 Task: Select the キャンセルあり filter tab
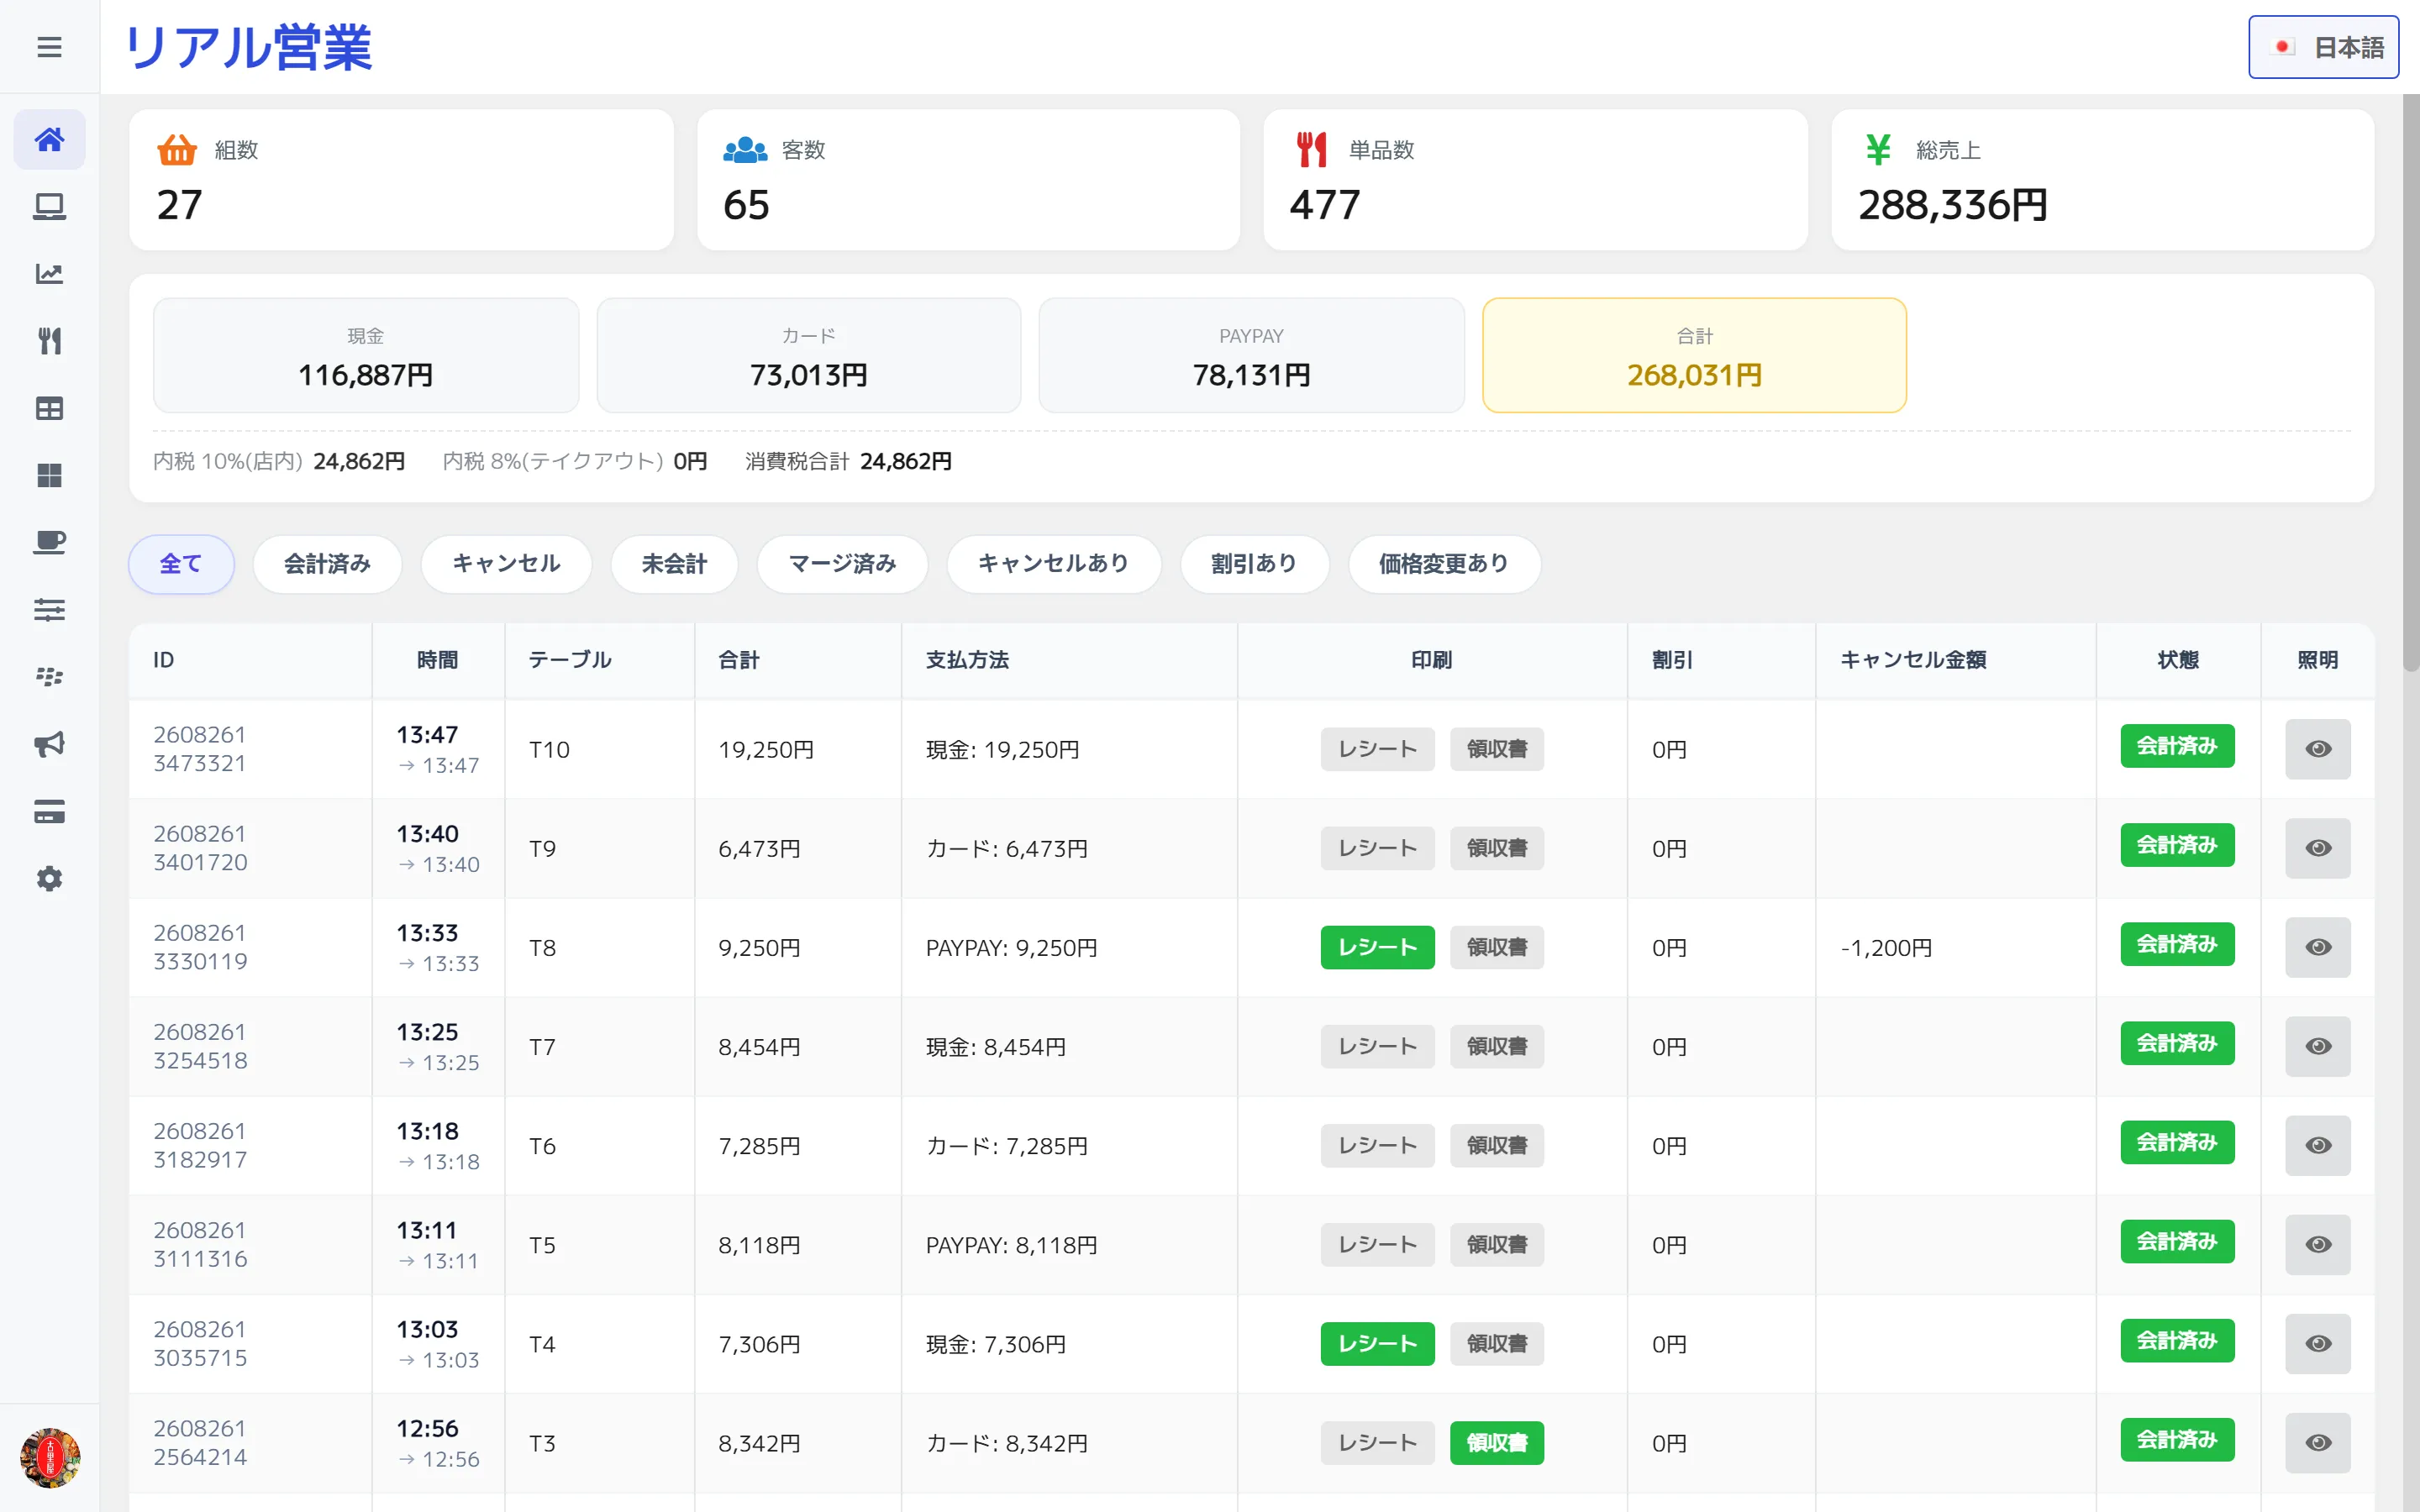pyautogui.click(x=1053, y=564)
